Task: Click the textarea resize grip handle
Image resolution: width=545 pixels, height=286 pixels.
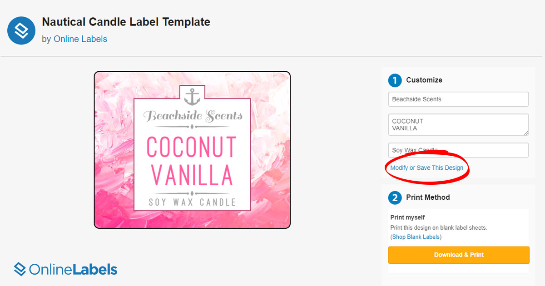Action: click(526, 133)
